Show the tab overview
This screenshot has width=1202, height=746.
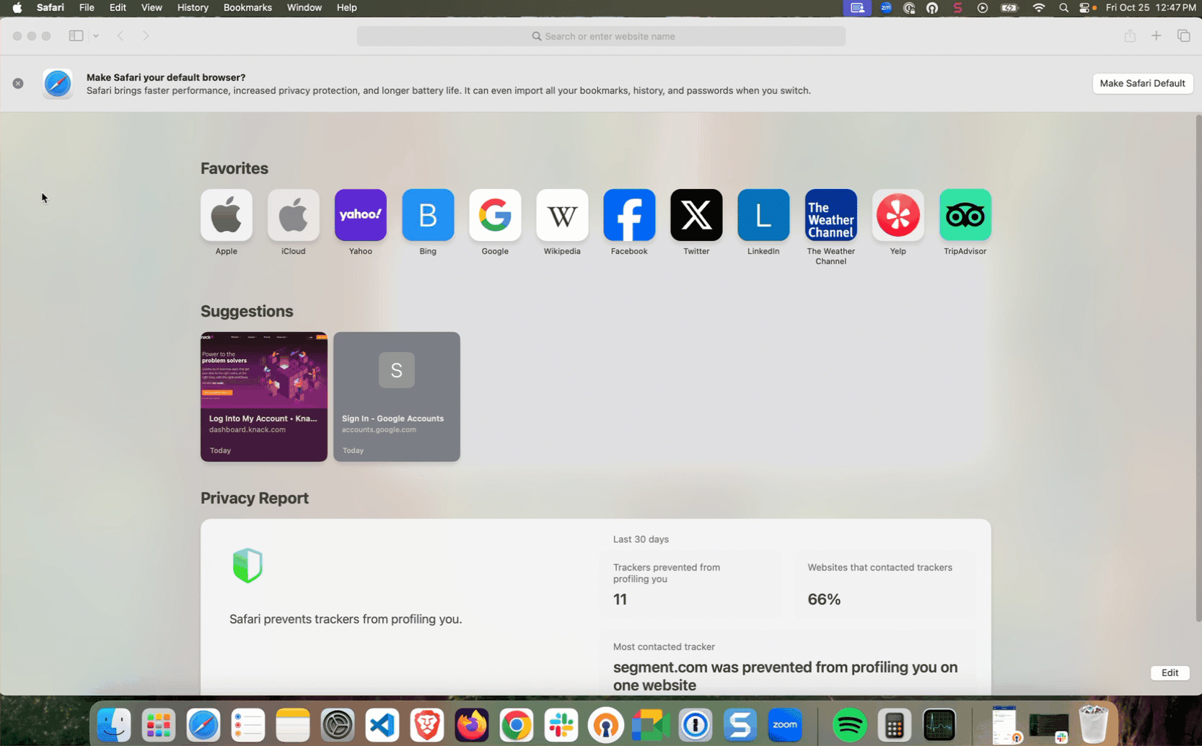click(x=1184, y=36)
